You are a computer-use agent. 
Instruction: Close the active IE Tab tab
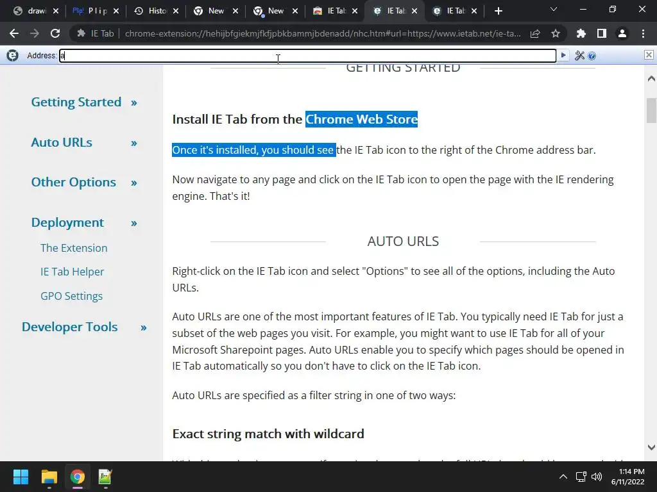point(414,11)
